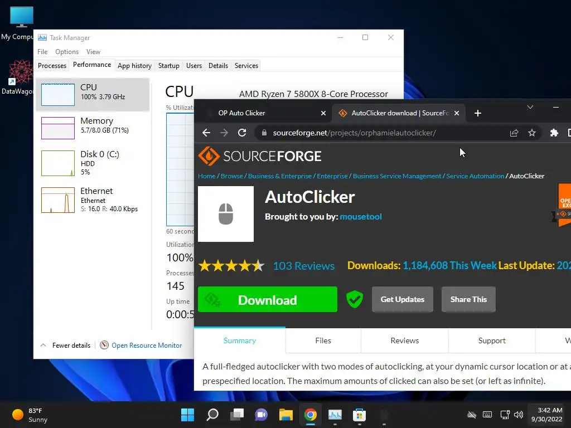The width and height of the screenshot is (571, 428).
Task: Select the Summary tab on SourceForge
Action: click(x=240, y=341)
